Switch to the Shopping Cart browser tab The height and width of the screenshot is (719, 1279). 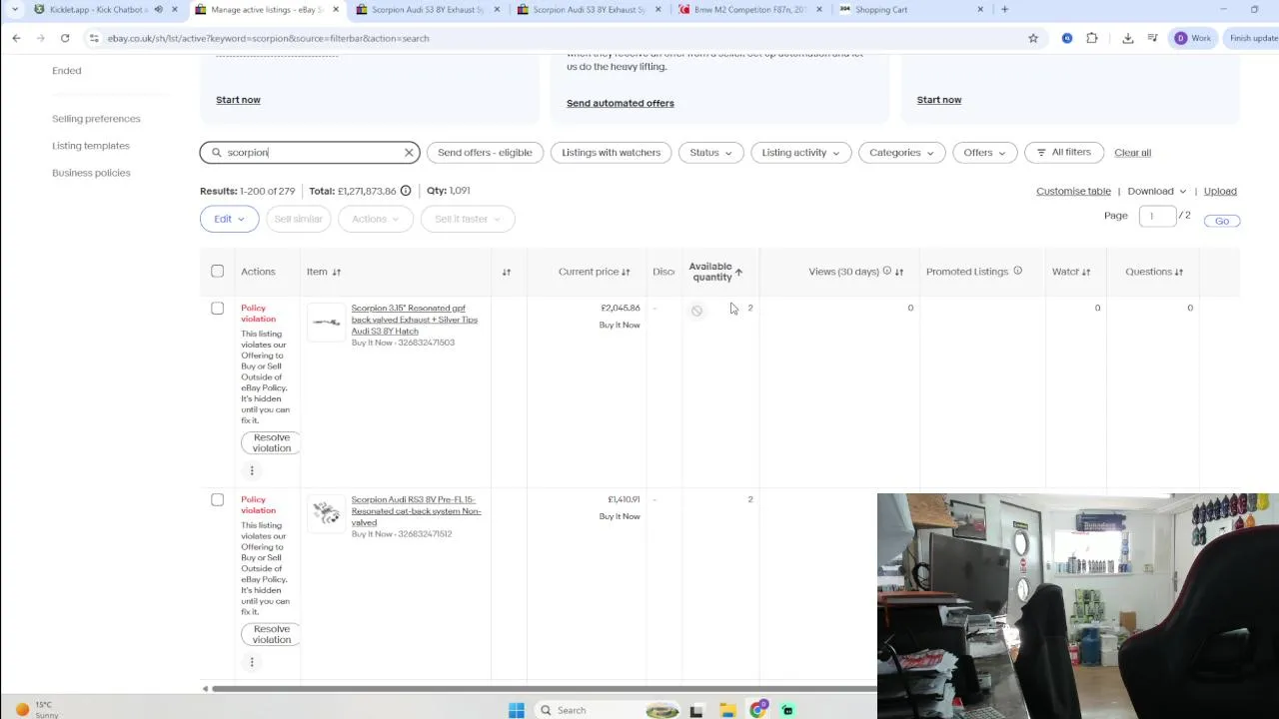click(x=909, y=9)
